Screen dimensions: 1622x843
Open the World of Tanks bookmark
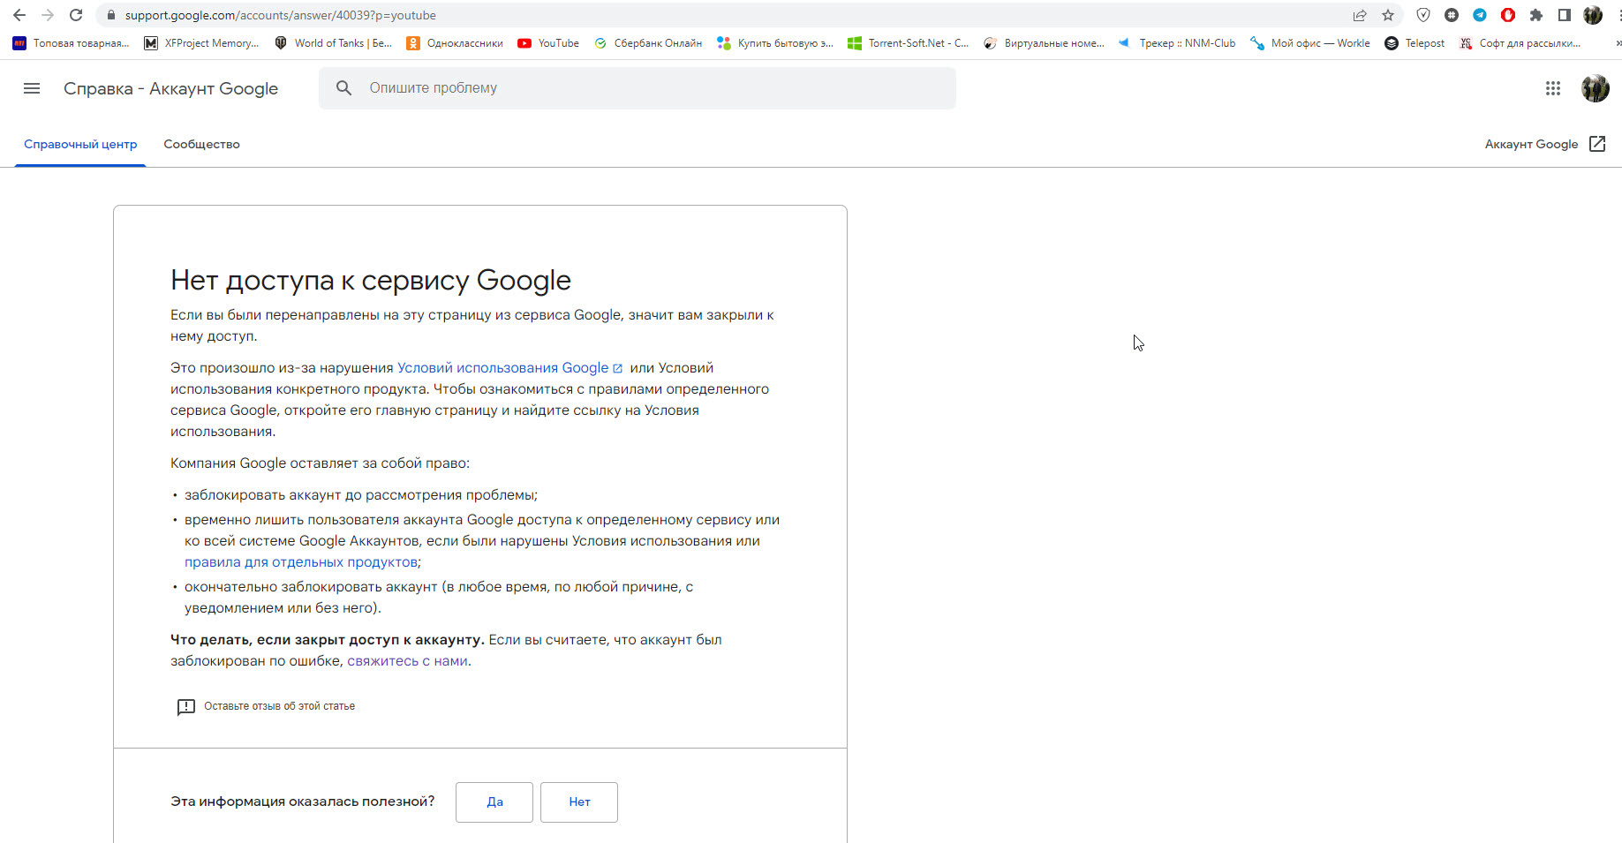pos(333,43)
